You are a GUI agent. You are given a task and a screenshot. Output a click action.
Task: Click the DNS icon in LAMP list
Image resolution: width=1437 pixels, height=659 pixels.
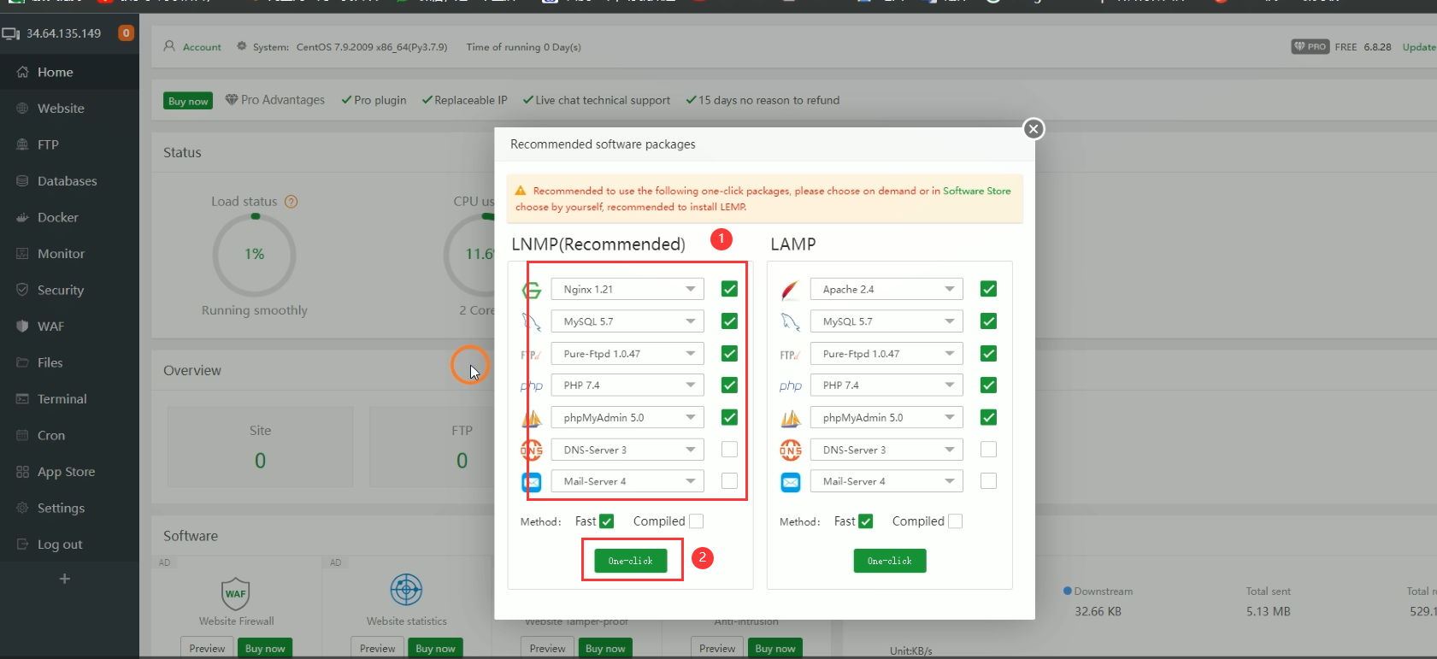tap(791, 450)
